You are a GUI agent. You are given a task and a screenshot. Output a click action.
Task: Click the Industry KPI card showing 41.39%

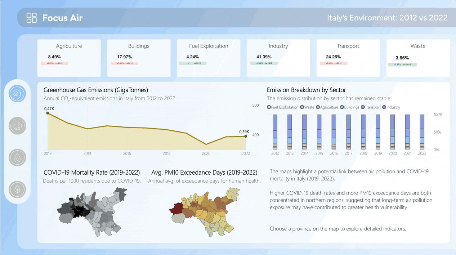pyautogui.click(x=278, y=58)
